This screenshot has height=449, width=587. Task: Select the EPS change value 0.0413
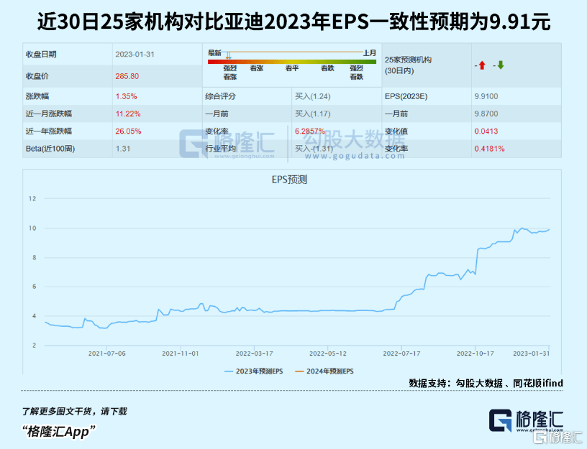click(x=486, y=131)
